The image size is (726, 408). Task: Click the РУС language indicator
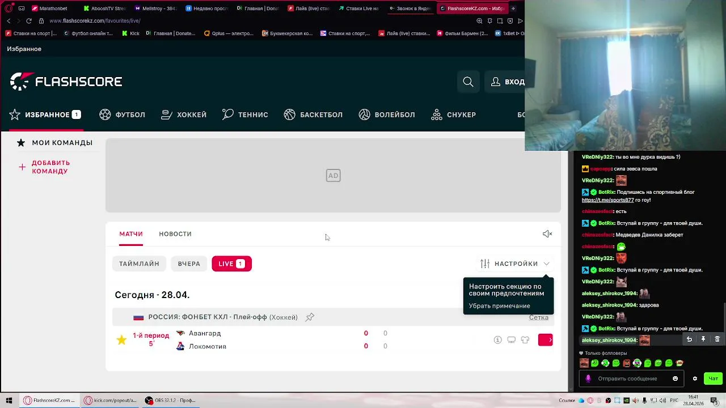(674, 401)
